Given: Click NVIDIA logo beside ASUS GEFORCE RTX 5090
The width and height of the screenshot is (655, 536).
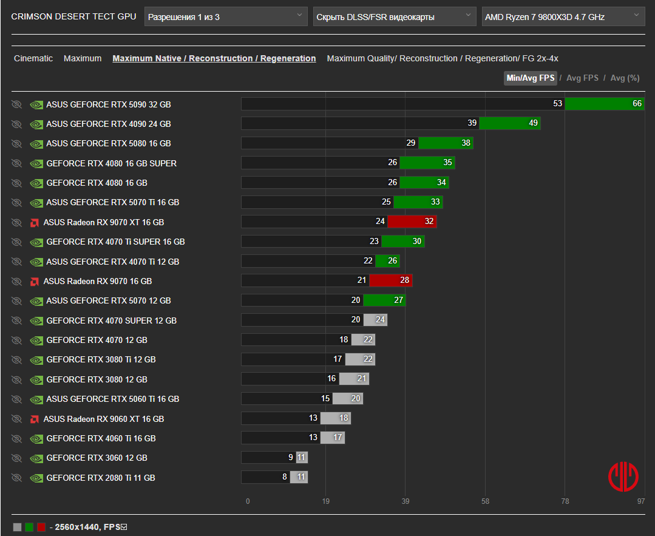Looking at the screenshot, I should click(x=36, y=104).
